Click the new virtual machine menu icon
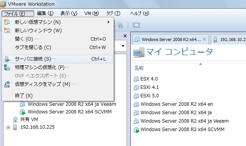Viewport: 246px width, 146px height. 7,22
